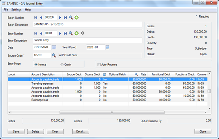Click the Batch Number field 000206
The height and width of the screenshot is (139, 219).
tap(51, 17)
